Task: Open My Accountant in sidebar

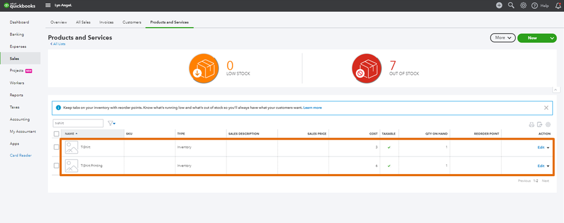Action: click(x=23, y=132)
